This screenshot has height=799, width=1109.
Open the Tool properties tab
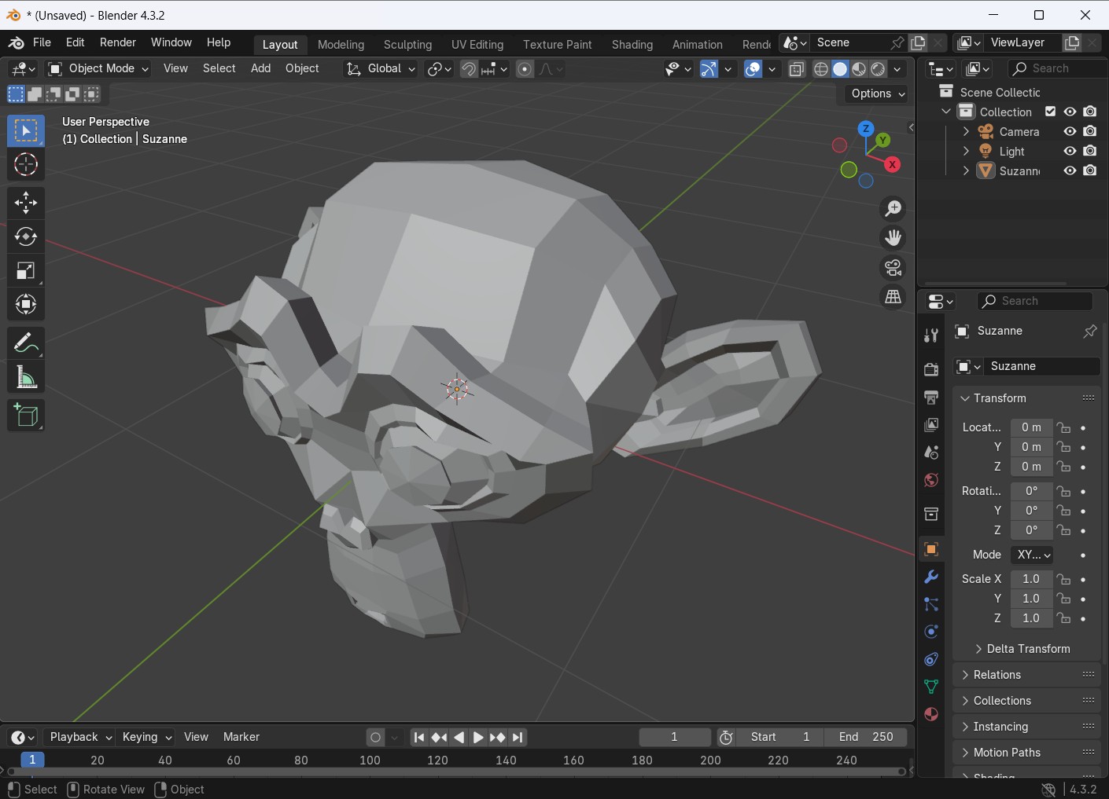pos(931,336)
